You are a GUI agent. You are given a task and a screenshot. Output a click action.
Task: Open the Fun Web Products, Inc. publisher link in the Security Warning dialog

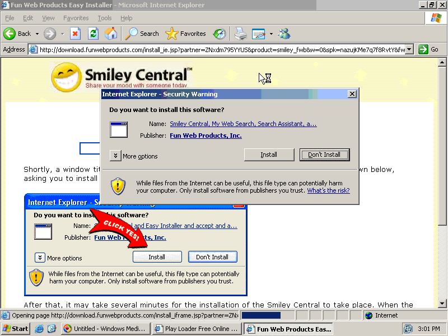click(206, 136)
